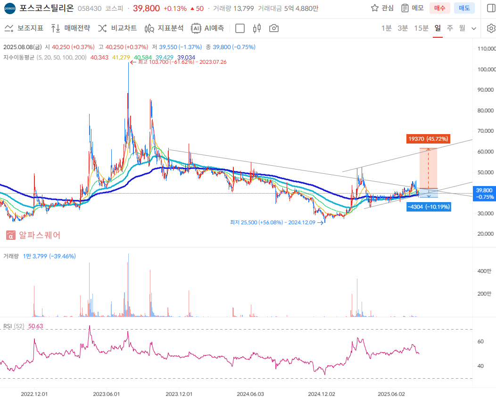Screen dimensions: 496x399
Task: Click the header price 39,800
Action: coord(147,8)
